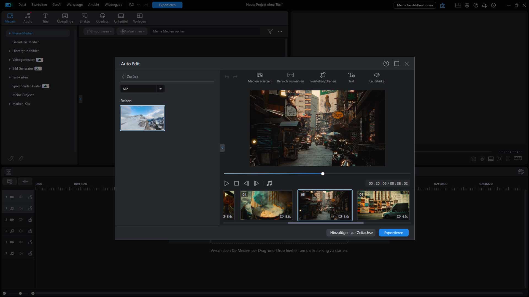Image resolution: width=529 pixels, height=297 pixels.
Task: Step to next frame in preview
Action: (x=256, y=183)
